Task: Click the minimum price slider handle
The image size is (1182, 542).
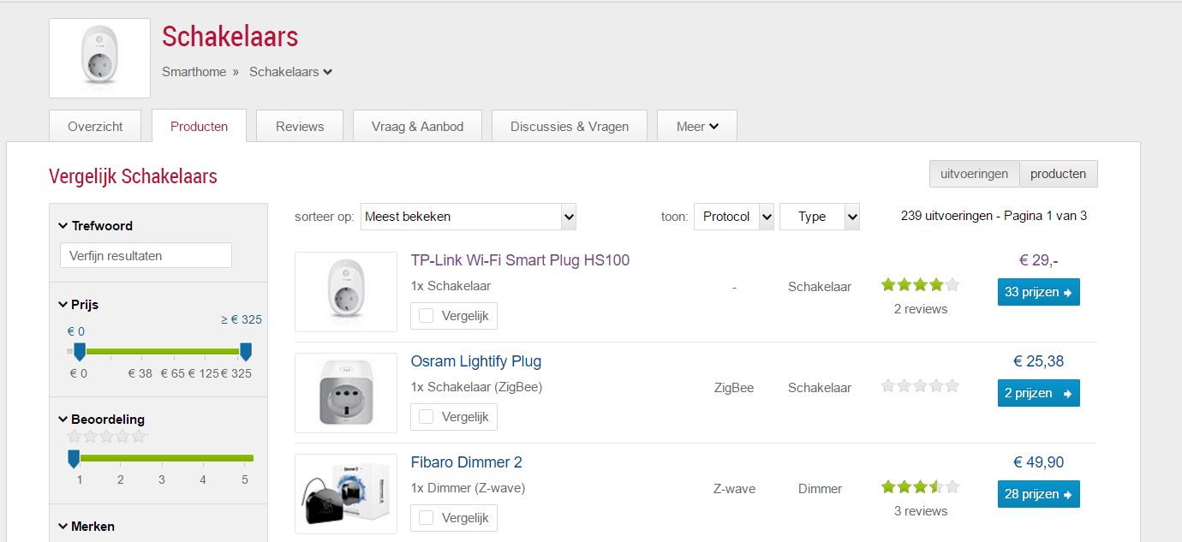Action: coord(80,351)
